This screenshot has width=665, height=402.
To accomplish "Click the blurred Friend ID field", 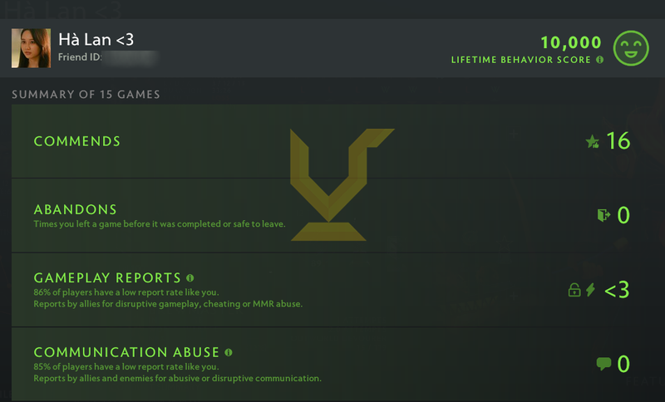I will coord(131,57).
